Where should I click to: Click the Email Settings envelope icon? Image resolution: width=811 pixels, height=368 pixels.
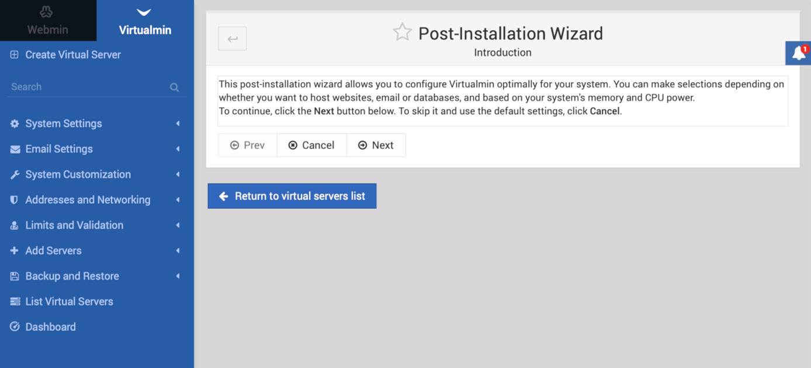pyautogui.click(x=14, y=149)
